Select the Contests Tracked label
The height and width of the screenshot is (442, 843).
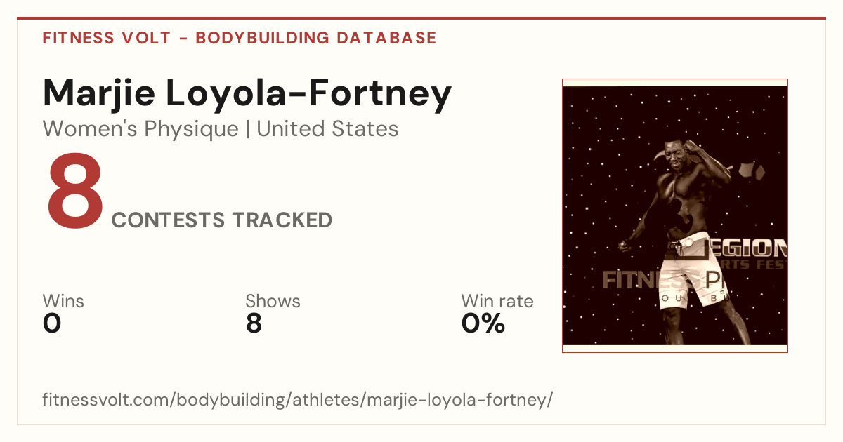coord(222,220)
